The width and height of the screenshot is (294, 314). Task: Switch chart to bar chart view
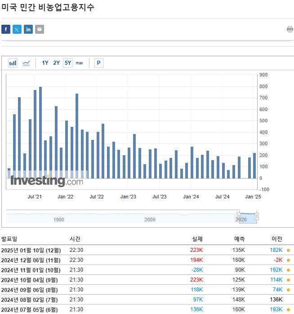click(x=13, y=63)
